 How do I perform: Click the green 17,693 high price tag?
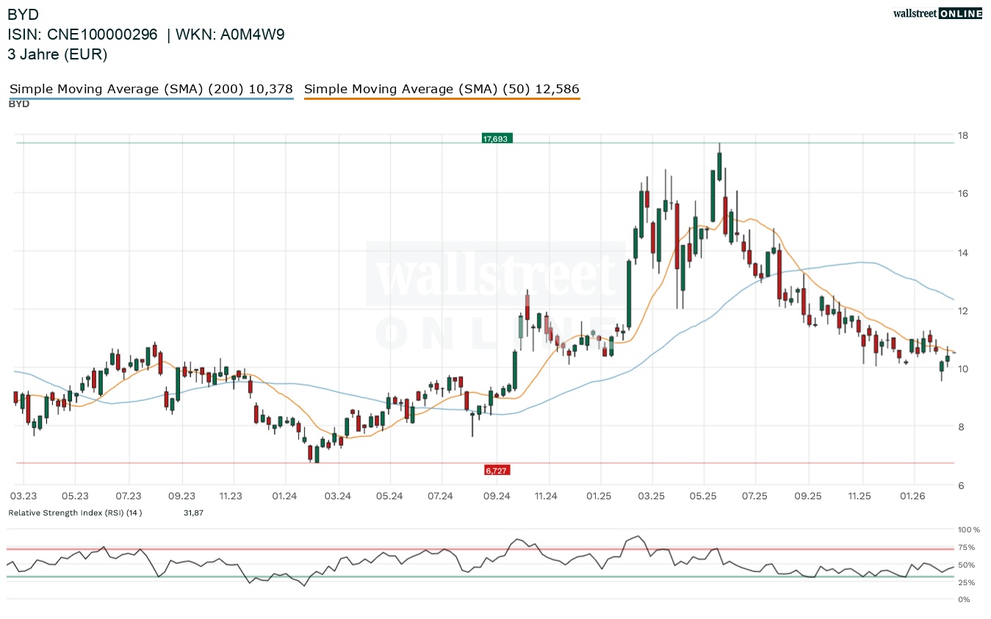(x=497, y=138)
